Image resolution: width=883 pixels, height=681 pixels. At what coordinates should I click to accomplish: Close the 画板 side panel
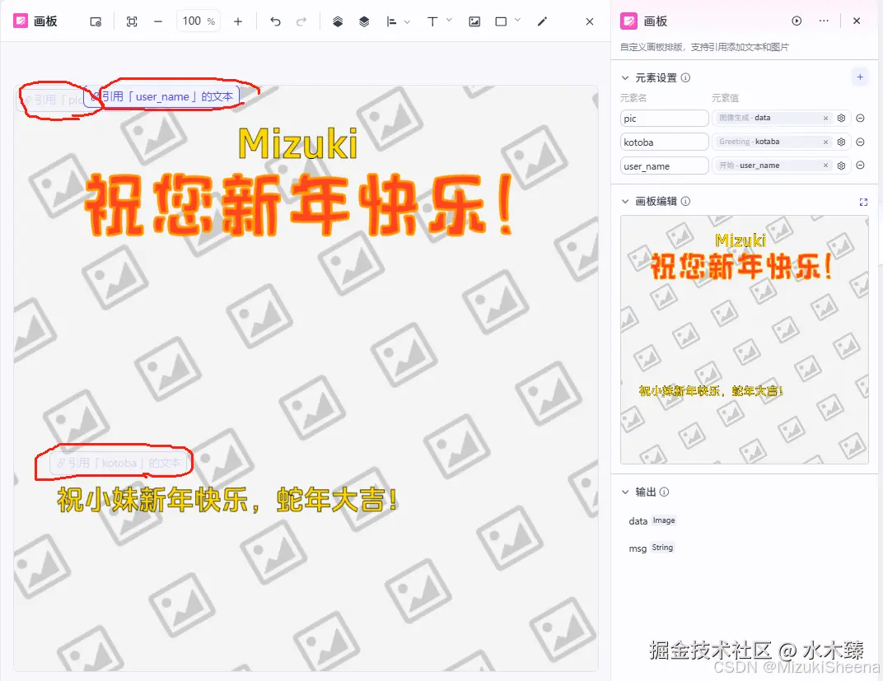(857, 21)
